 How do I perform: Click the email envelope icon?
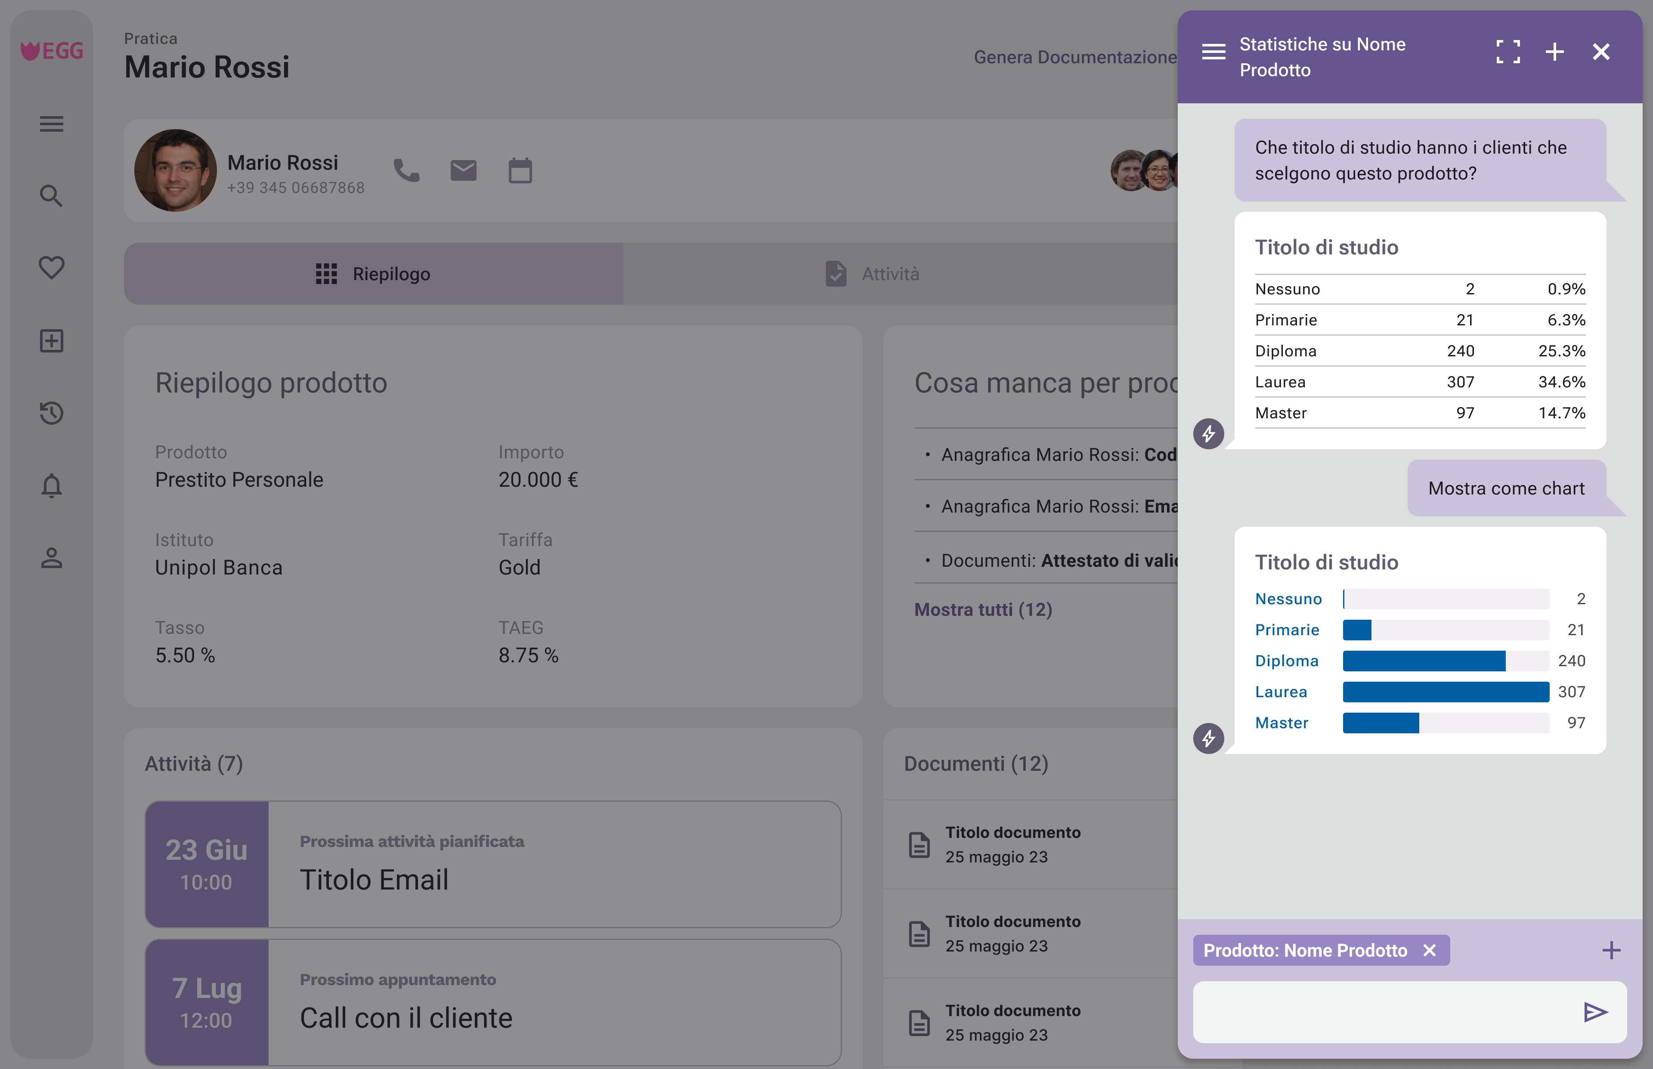coord(463,170)
